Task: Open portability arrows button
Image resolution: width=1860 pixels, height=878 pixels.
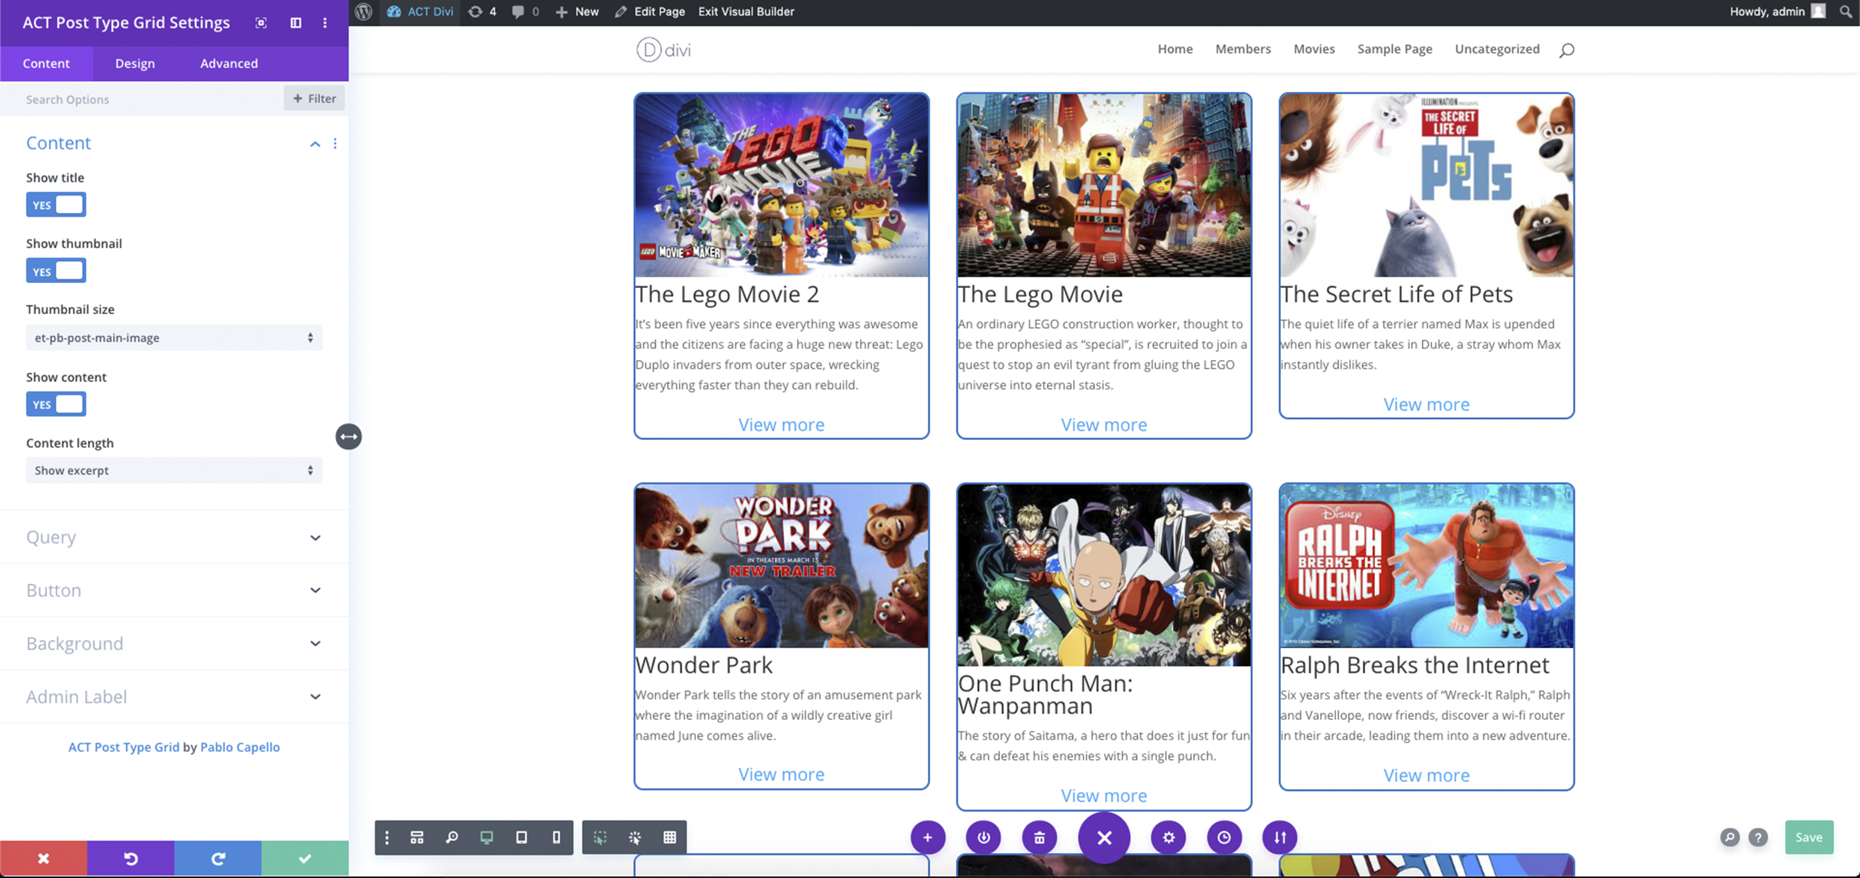Action: [x=1280, y=838]
